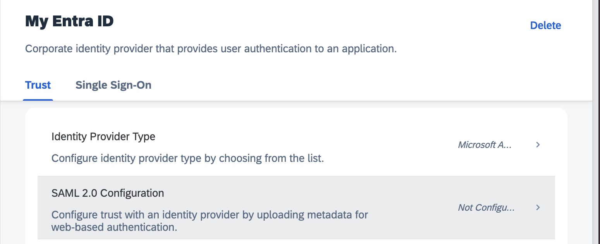Expand Identity Provider Type chevron arrow
Viewport: 600px width, 244px height.
(x=538, y=145)
